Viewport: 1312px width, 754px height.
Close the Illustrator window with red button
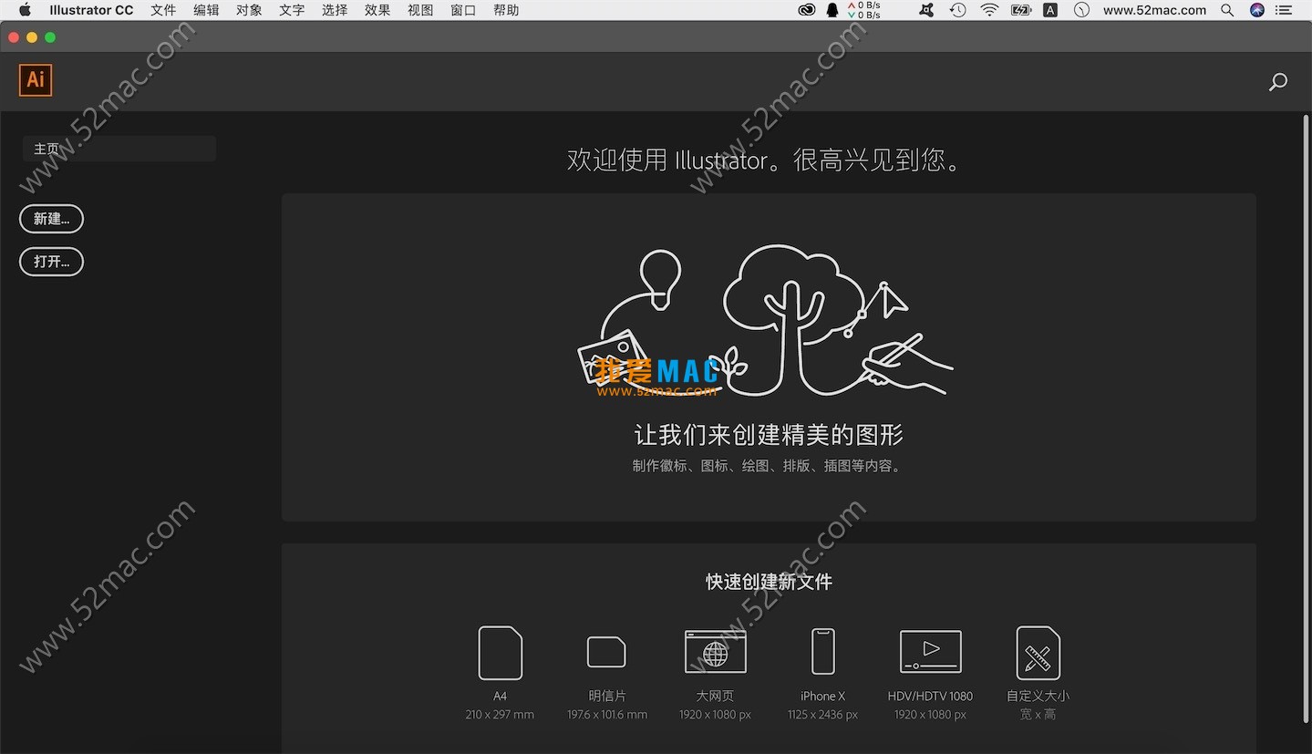pos(13,37)
